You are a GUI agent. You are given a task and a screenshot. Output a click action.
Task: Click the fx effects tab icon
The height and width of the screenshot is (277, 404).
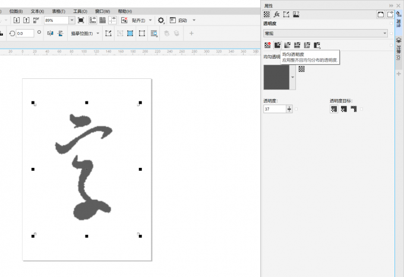[x=276, y=14]
